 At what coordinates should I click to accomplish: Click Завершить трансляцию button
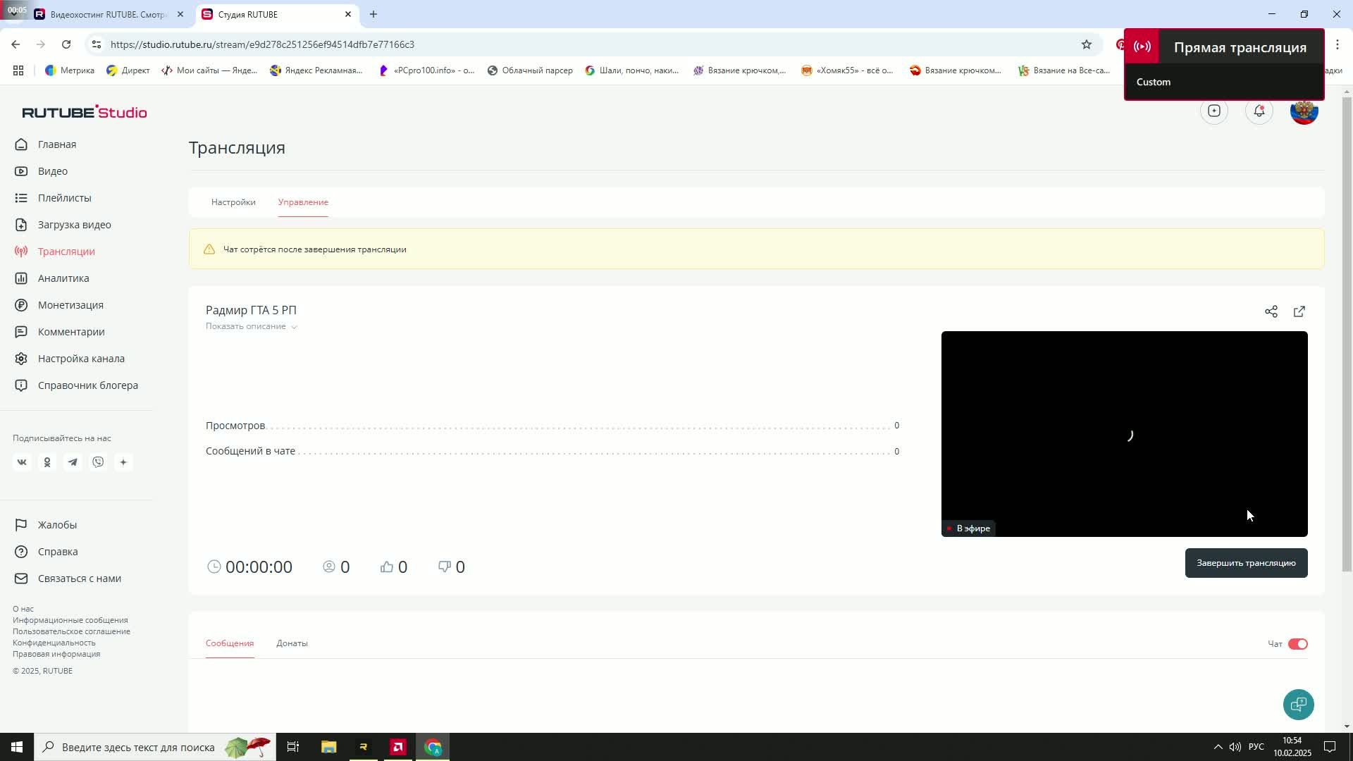[1245, 563]
